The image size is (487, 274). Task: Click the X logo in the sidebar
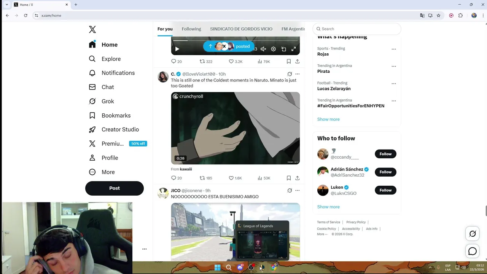tap(92, 29)
